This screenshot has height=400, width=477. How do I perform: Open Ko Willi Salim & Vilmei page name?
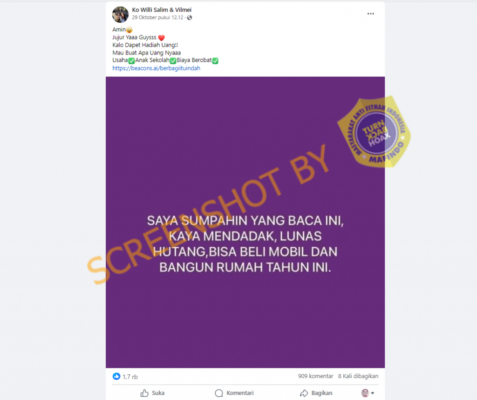[x=162, y=10]
